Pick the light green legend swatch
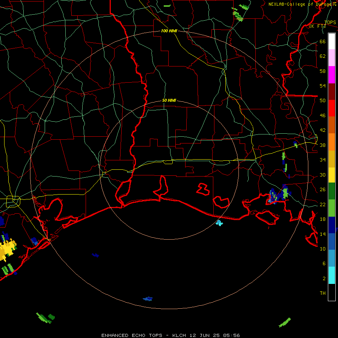 point(332,208)
